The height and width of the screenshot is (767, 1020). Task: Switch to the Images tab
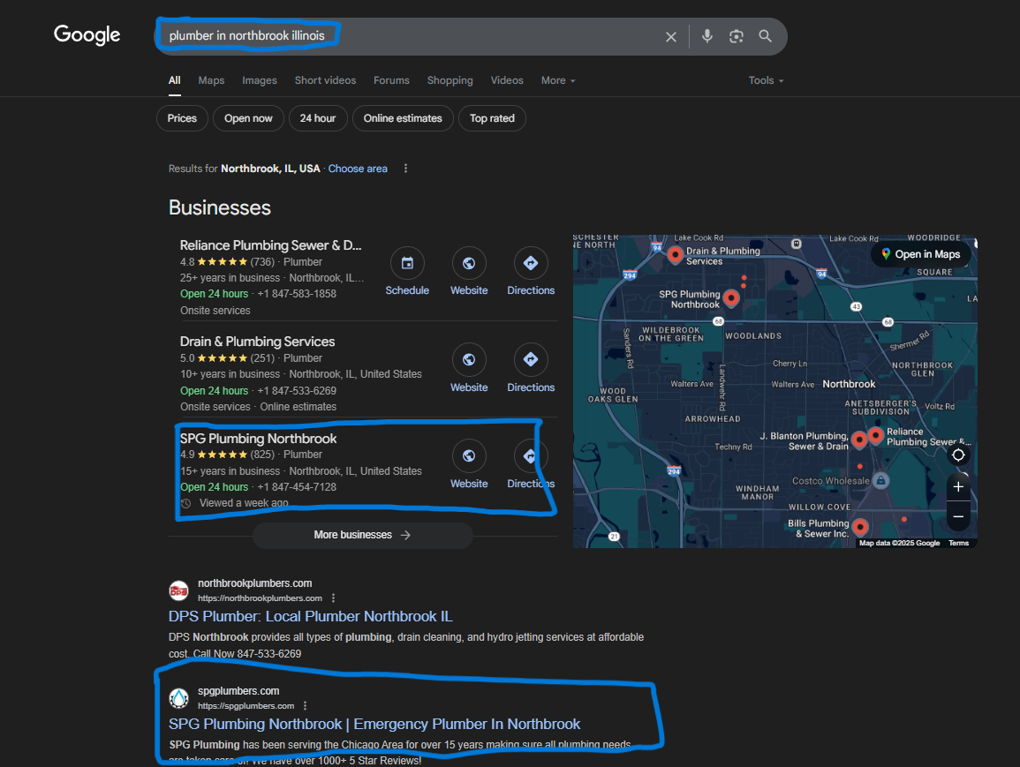tap(260, 80)
